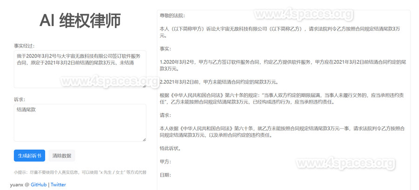Click the AI 维权律师 page title

(x=80, y=21)
